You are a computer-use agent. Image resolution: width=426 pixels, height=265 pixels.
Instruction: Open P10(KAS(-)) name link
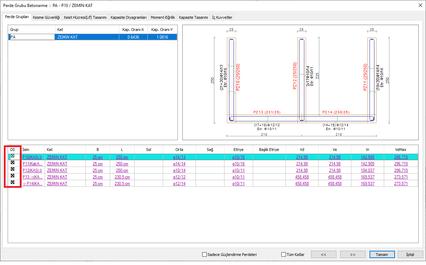tap(32, 157)
